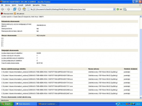
Task: Expand hidden tray icons arrow
Action: 116,104
